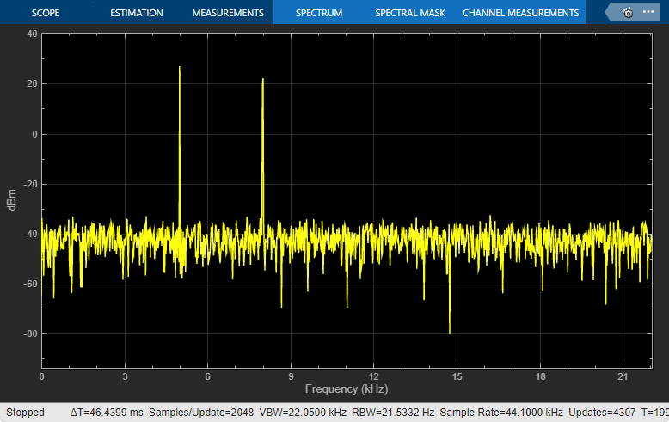Viewport: 669px width, 422px height.
Task: Open the spectrum settings gear icon
Action: [x=628, y=13]
